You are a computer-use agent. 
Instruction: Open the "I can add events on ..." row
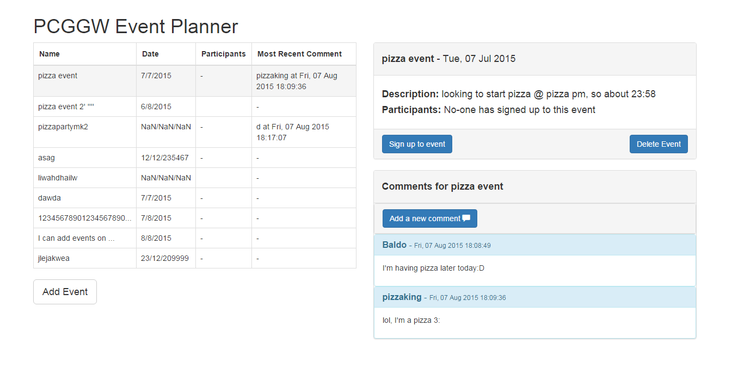tap(76, 239)
